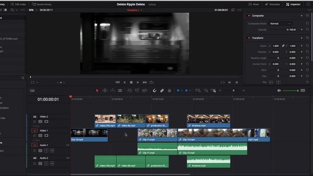The image size is (313, 176).
Task: Click the A1 destination control
Action: [35, 145]
